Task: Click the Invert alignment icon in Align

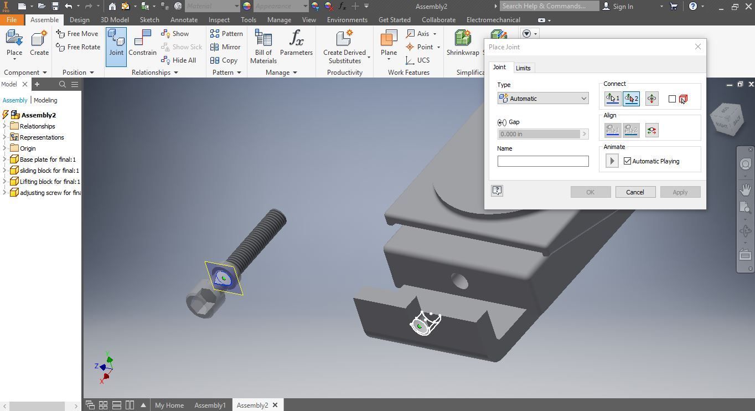Action: (651, 130)
